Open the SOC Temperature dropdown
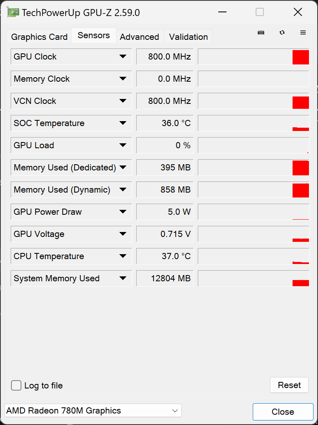318x425 pixels. click(x=123, y=123)
